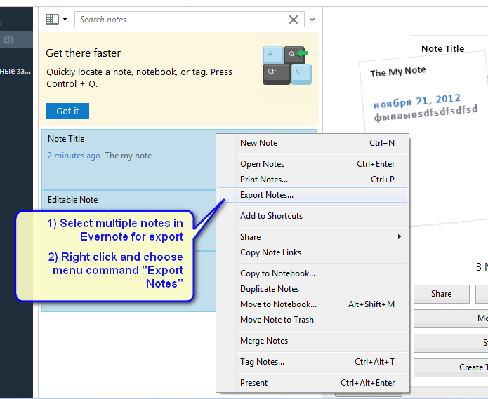Choose Print Notes... menu entry
Image resolution: width=488 pixels, height=399 pixels.
tap(312, 180)
